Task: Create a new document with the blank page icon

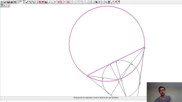Action: click(2, 2)
